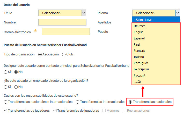
Task: Click the warning icon beside Correo electrónico
Action: point(35,30)
